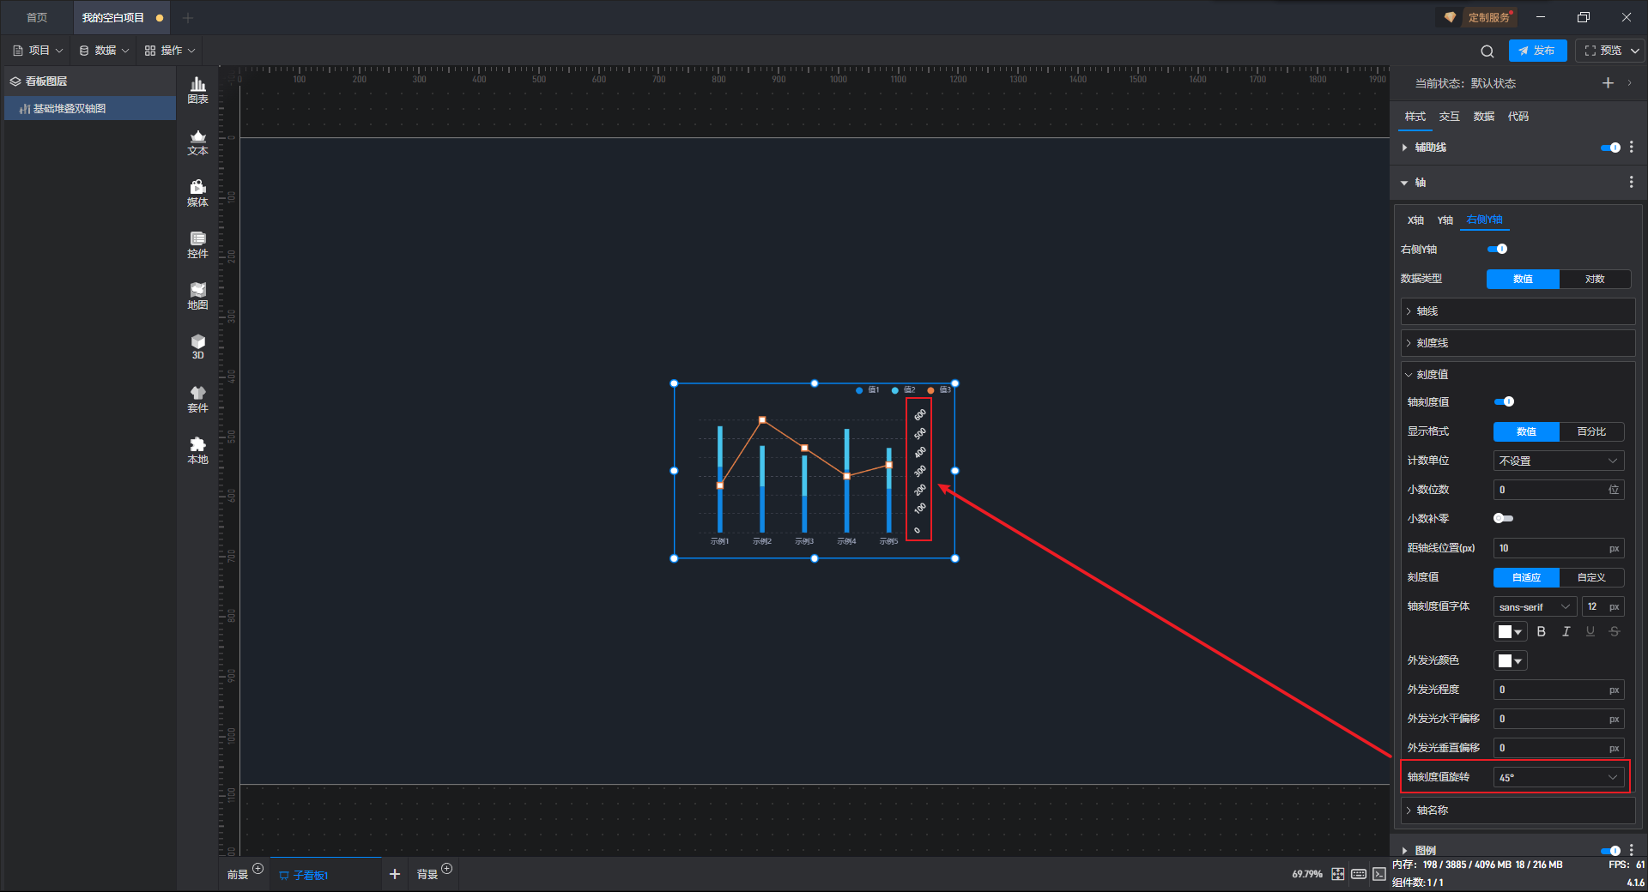The image size is (1648, 892).
Task: Apply underline to axis tick font
Action: click(1590, 631)
